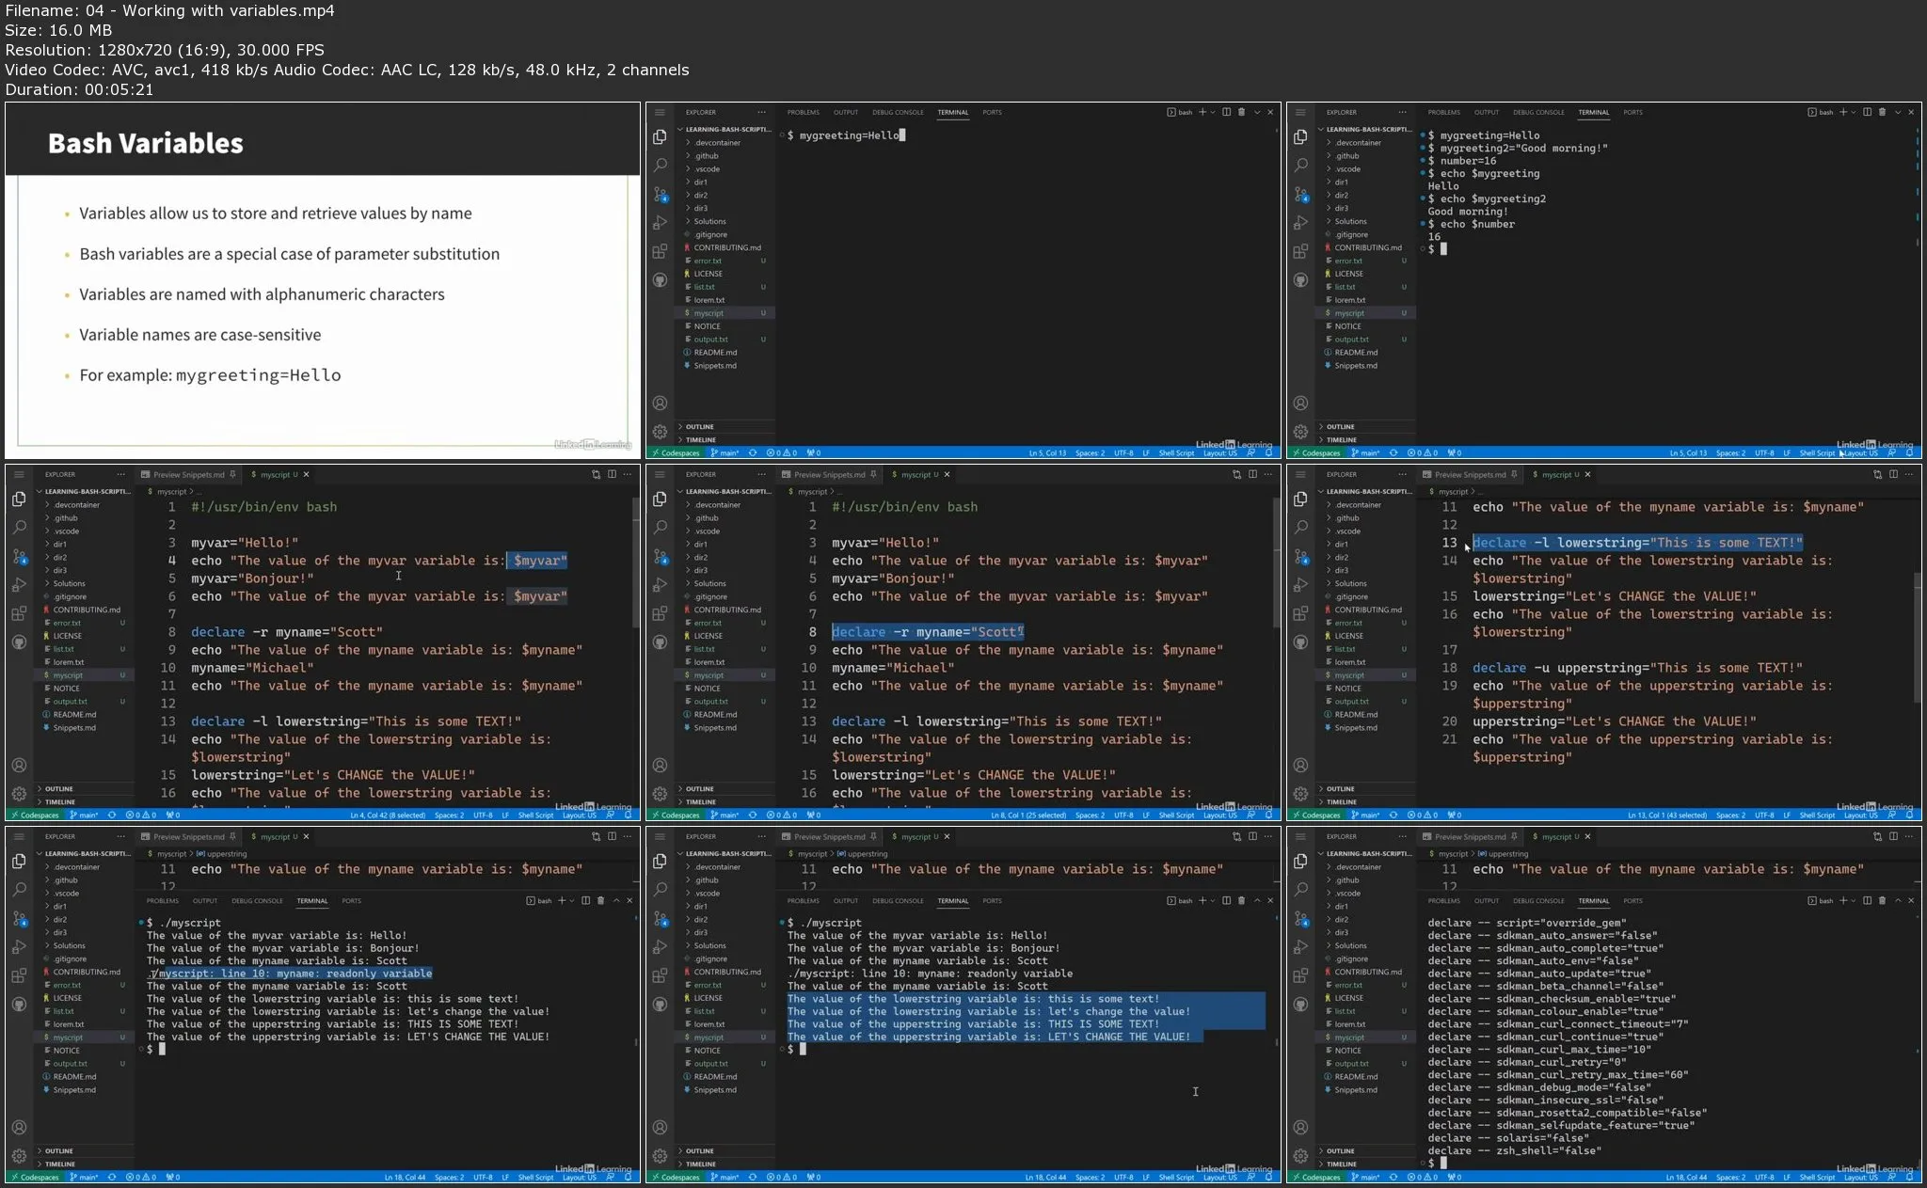The width and height of the screenshot is (1927, 1188).
Task: Click 'Ln 4, Col 42 (8 selected)' status entry
Action: point(388,815)
